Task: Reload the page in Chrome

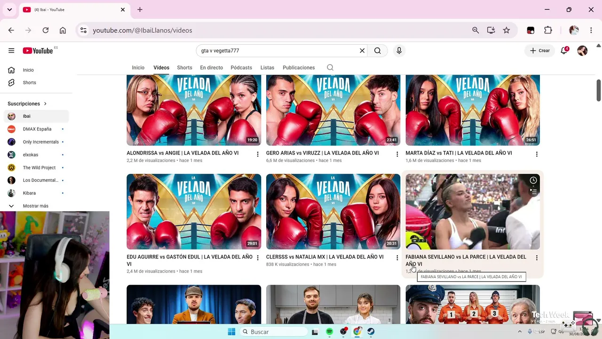Action: click(46, 30)
